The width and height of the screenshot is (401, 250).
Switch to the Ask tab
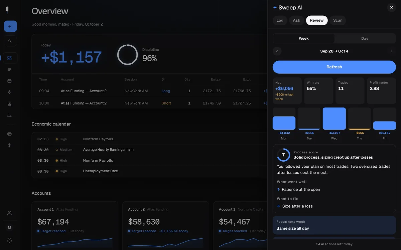tap(296, 20)
